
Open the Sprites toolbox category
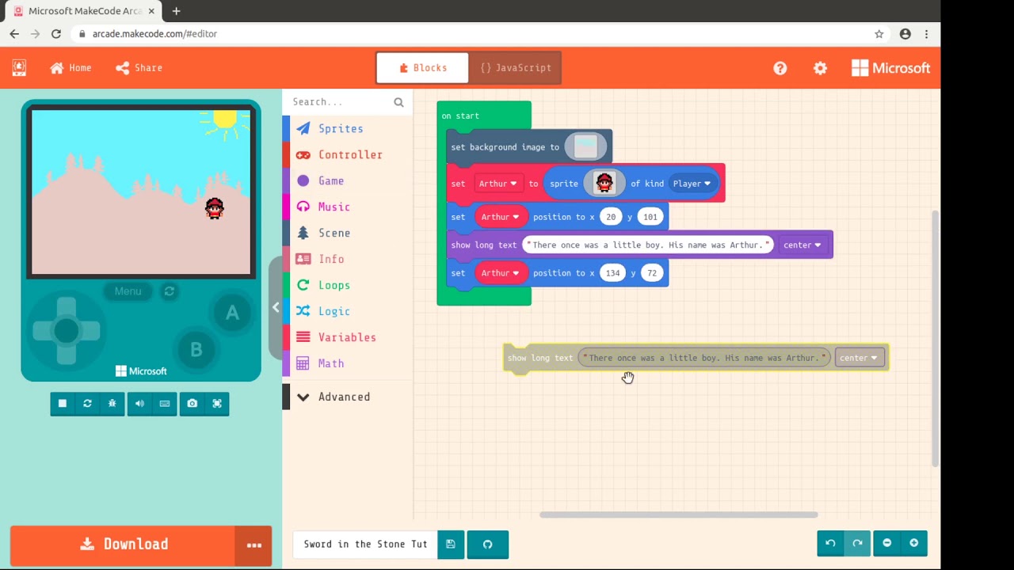(348, 128)
